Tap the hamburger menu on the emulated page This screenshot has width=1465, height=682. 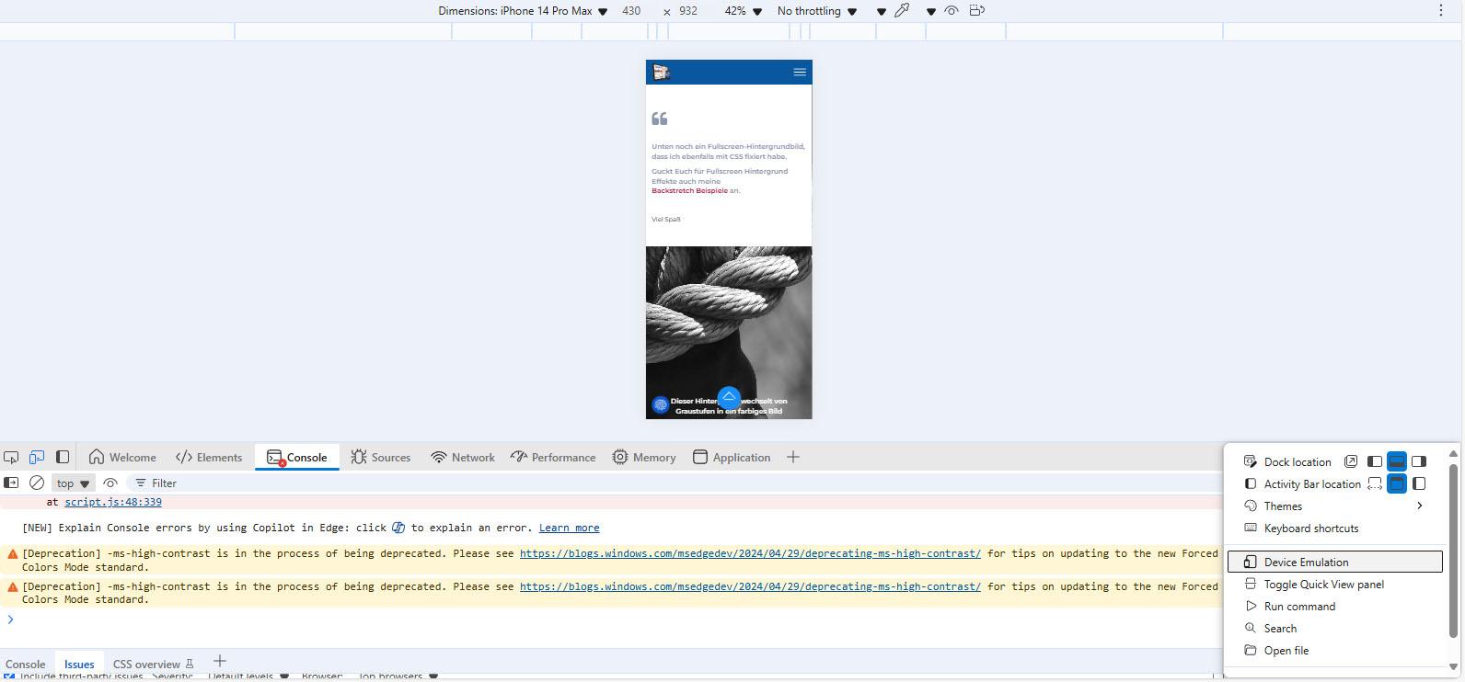(800, 73)
